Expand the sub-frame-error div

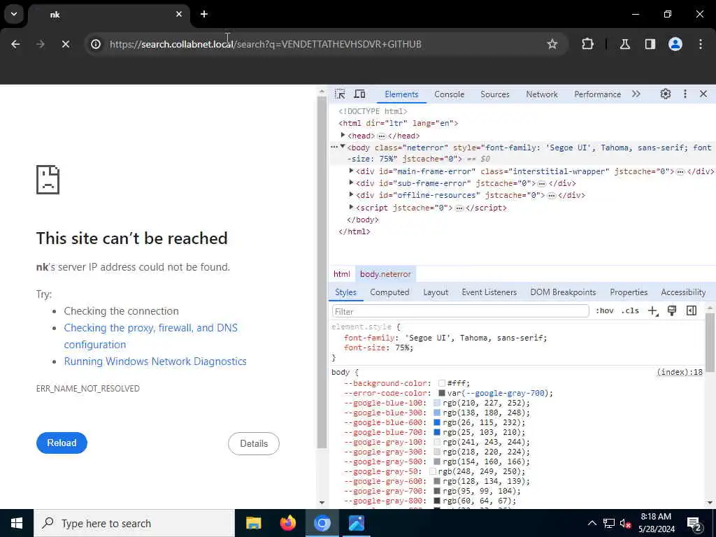[x=351, y=182]
